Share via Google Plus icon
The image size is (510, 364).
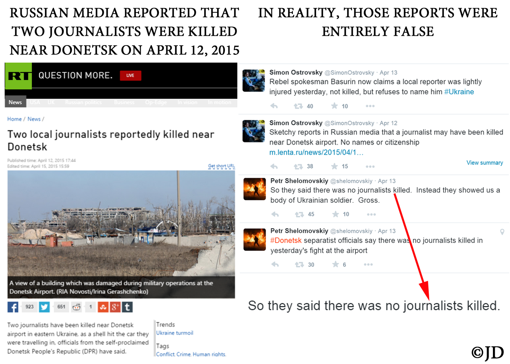(x=115, y=307)
